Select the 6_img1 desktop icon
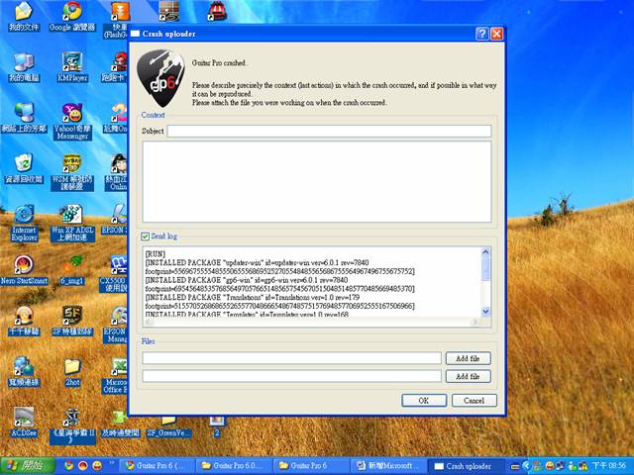 [x=72, y=270]
